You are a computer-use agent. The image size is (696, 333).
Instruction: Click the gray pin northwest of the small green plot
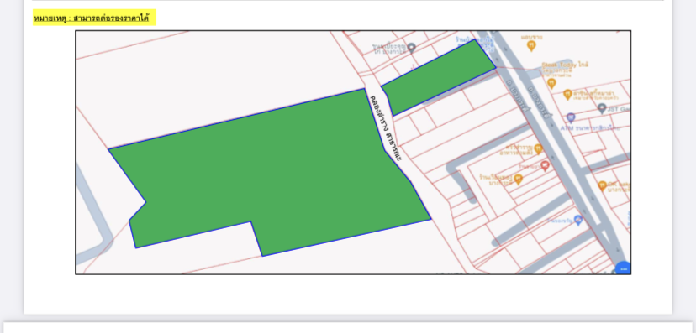[412, 48]
